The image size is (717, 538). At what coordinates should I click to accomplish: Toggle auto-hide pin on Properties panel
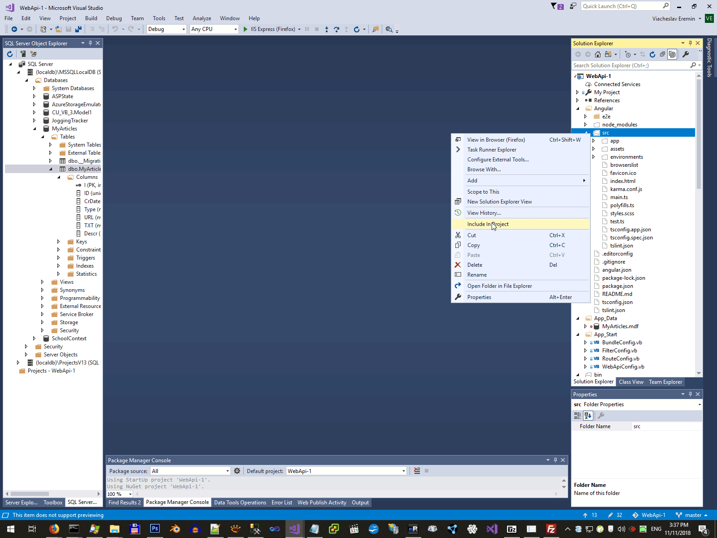click(x=690, y=394)
